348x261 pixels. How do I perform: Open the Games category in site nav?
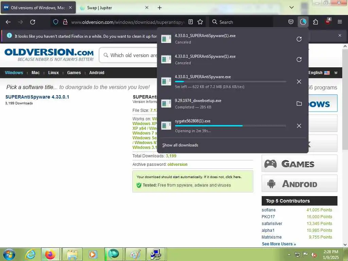pyautogui.click(x=74, y=73)
